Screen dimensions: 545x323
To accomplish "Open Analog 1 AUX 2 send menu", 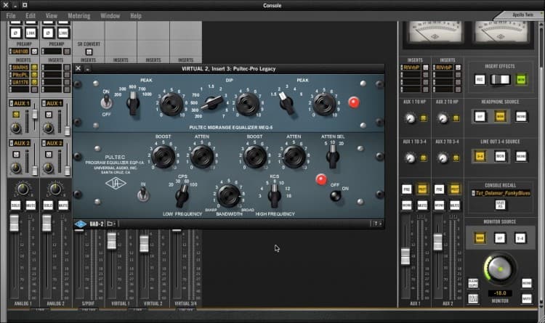I will pyautogui.click(x=20, y=143).
